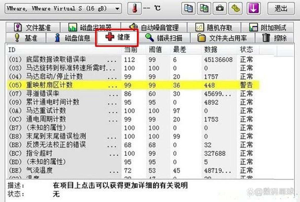Viewport: 300px width, 202px height.
Task: Click the 数据 column header
Action: click(x=219, y=50)
